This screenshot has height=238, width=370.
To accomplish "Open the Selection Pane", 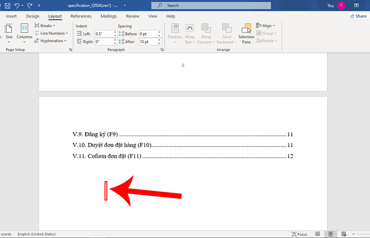I will tap(247, 33).
